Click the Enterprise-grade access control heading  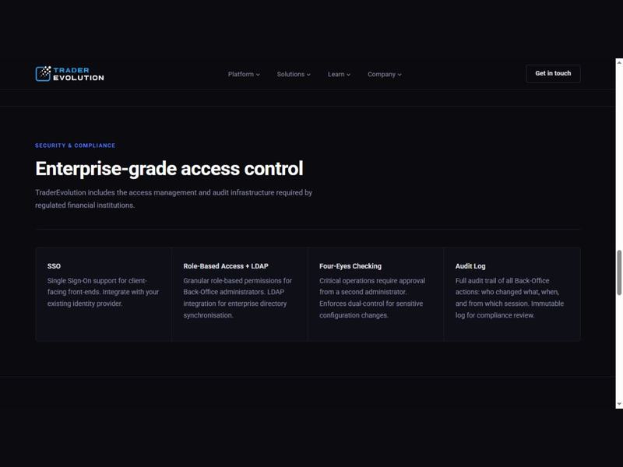[x=169, y=168]
